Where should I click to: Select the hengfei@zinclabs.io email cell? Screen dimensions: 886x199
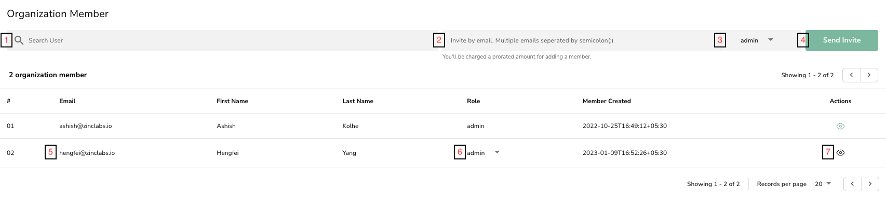pyautogui.click(x=87, y=153)
